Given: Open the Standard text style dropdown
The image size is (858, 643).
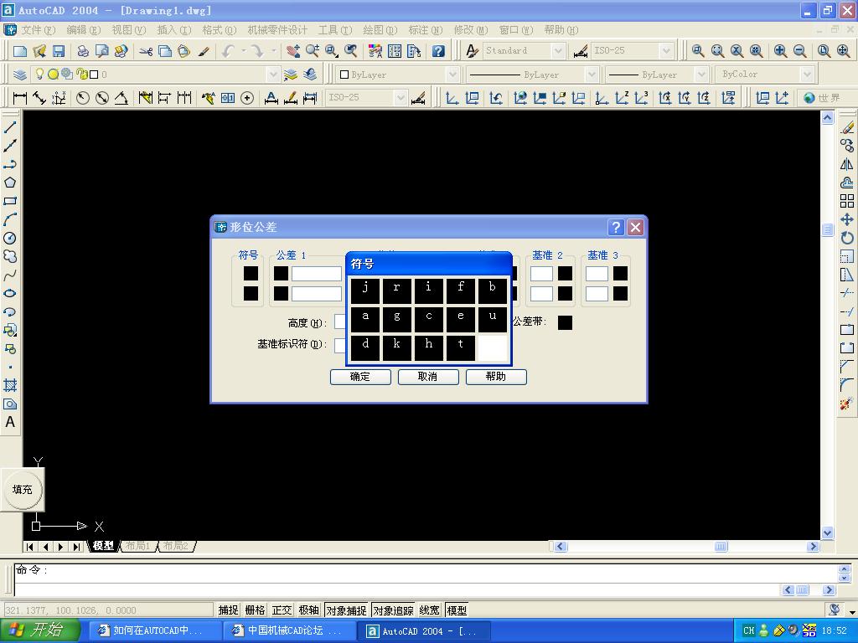Looking at the screenshot, I should pos(557,51).
